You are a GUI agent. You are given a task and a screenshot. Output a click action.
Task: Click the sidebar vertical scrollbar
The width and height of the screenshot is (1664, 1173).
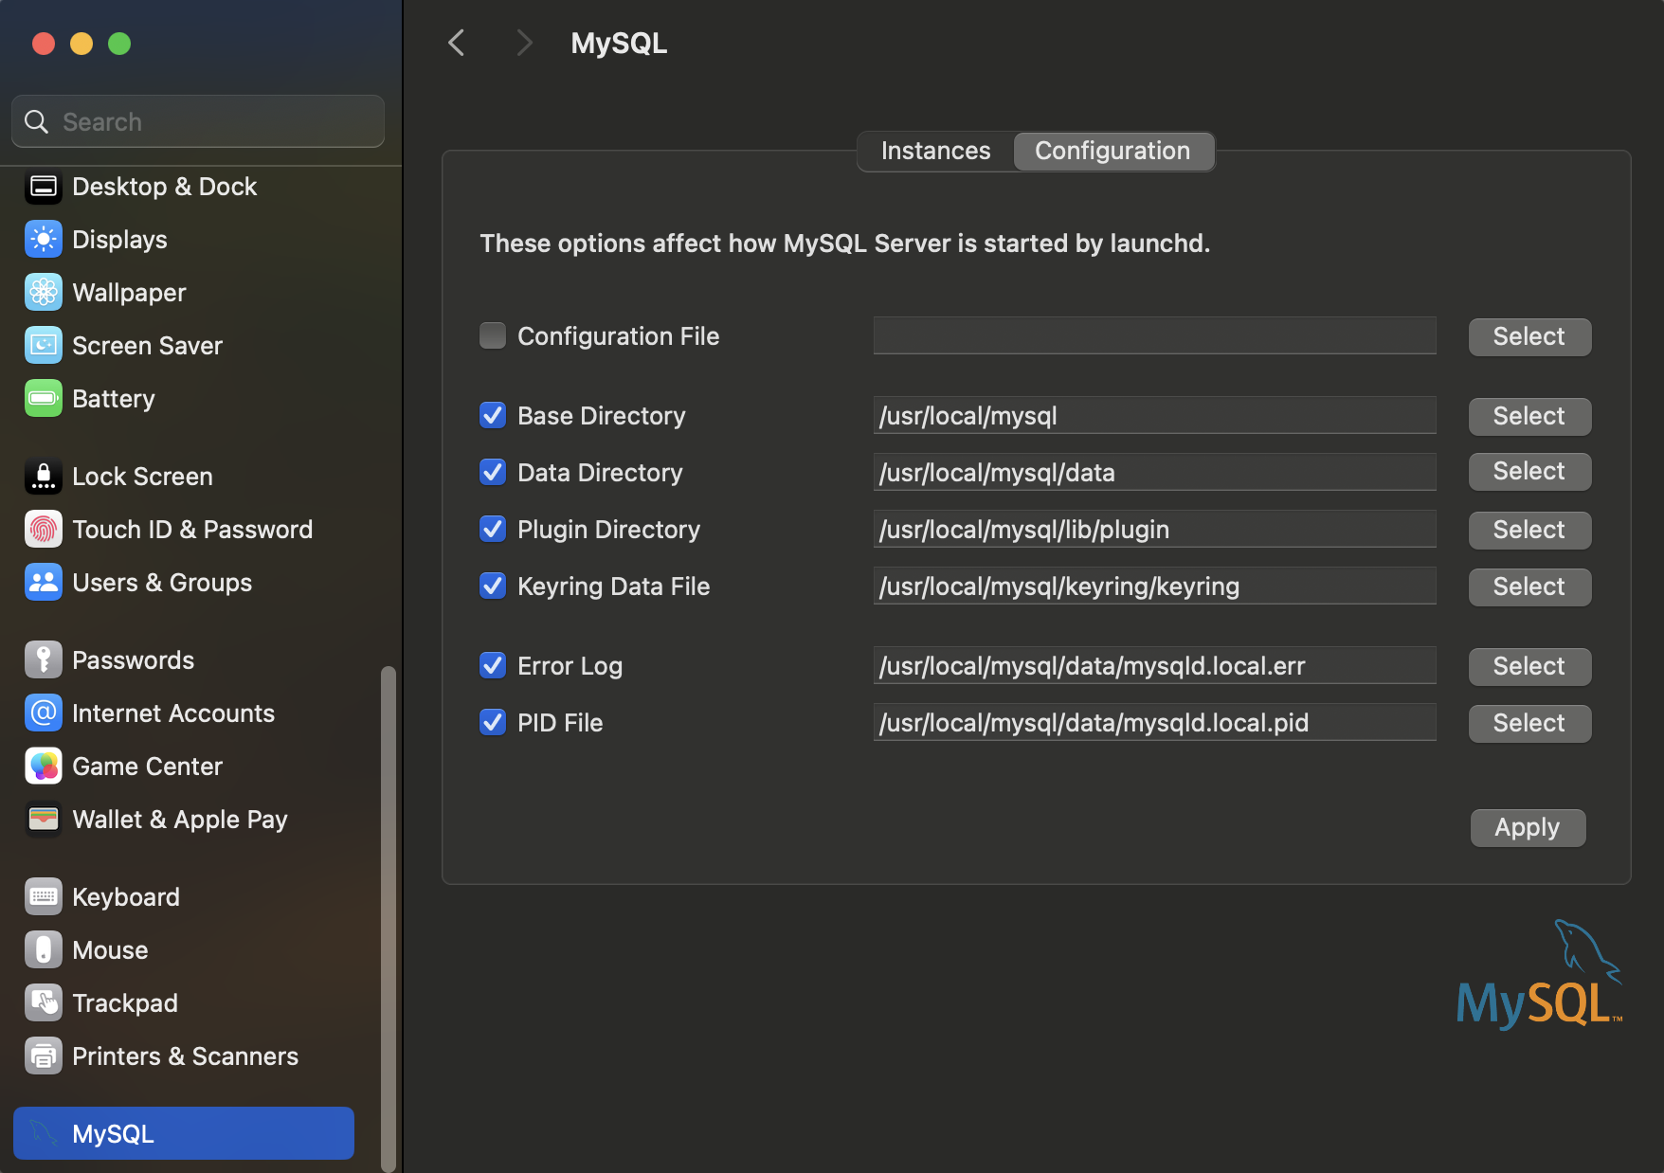coord(388,917)
